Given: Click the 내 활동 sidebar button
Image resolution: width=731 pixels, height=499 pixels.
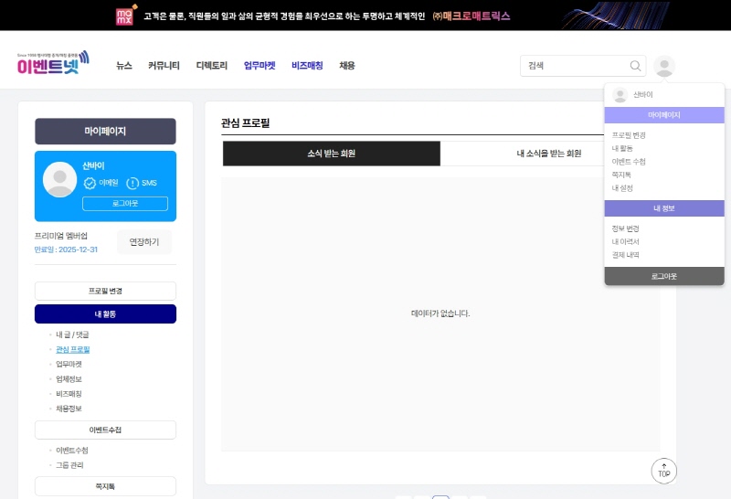Looking at the screenshot, I should tap(105, 313).
